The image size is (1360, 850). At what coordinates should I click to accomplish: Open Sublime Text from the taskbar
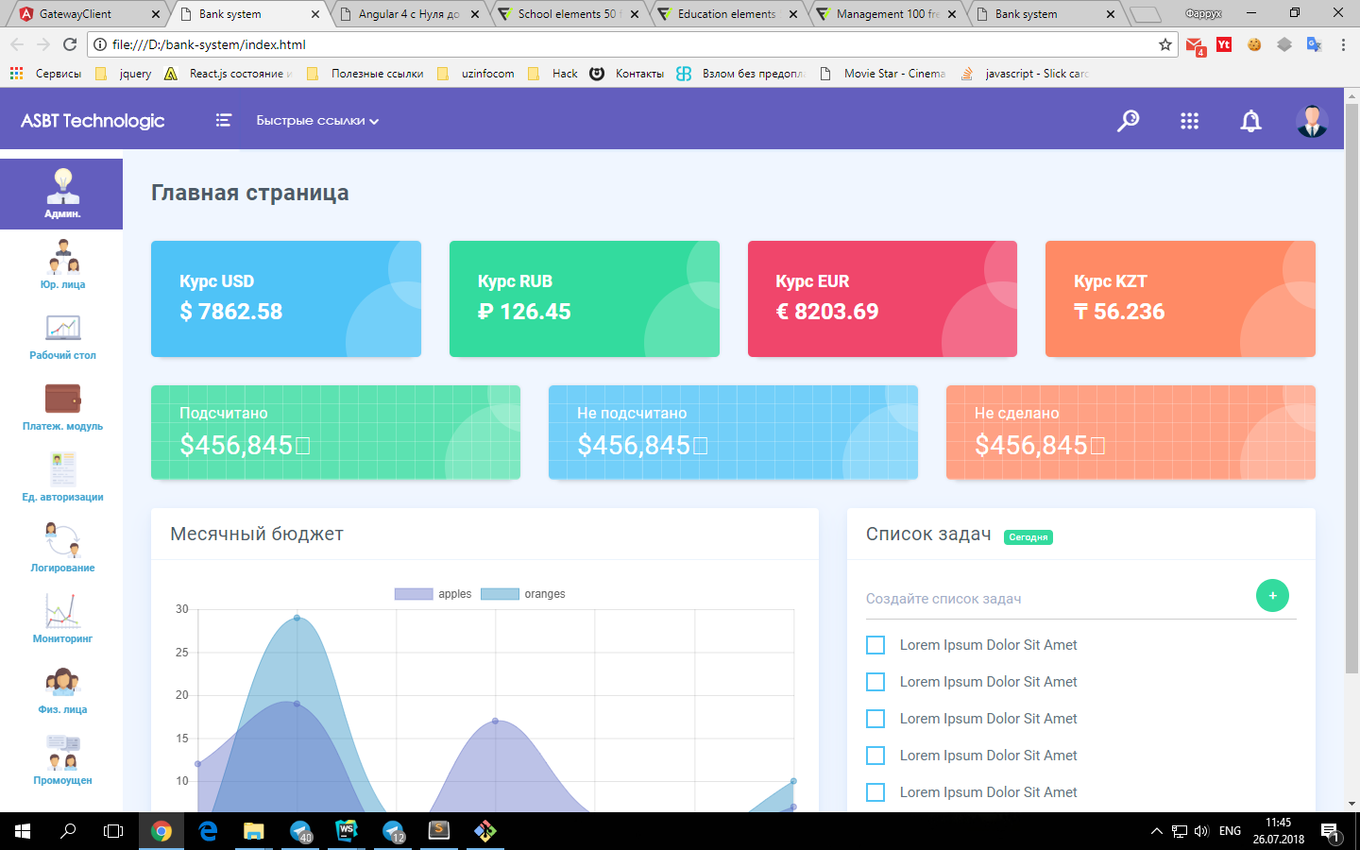[x=439, y=831]
